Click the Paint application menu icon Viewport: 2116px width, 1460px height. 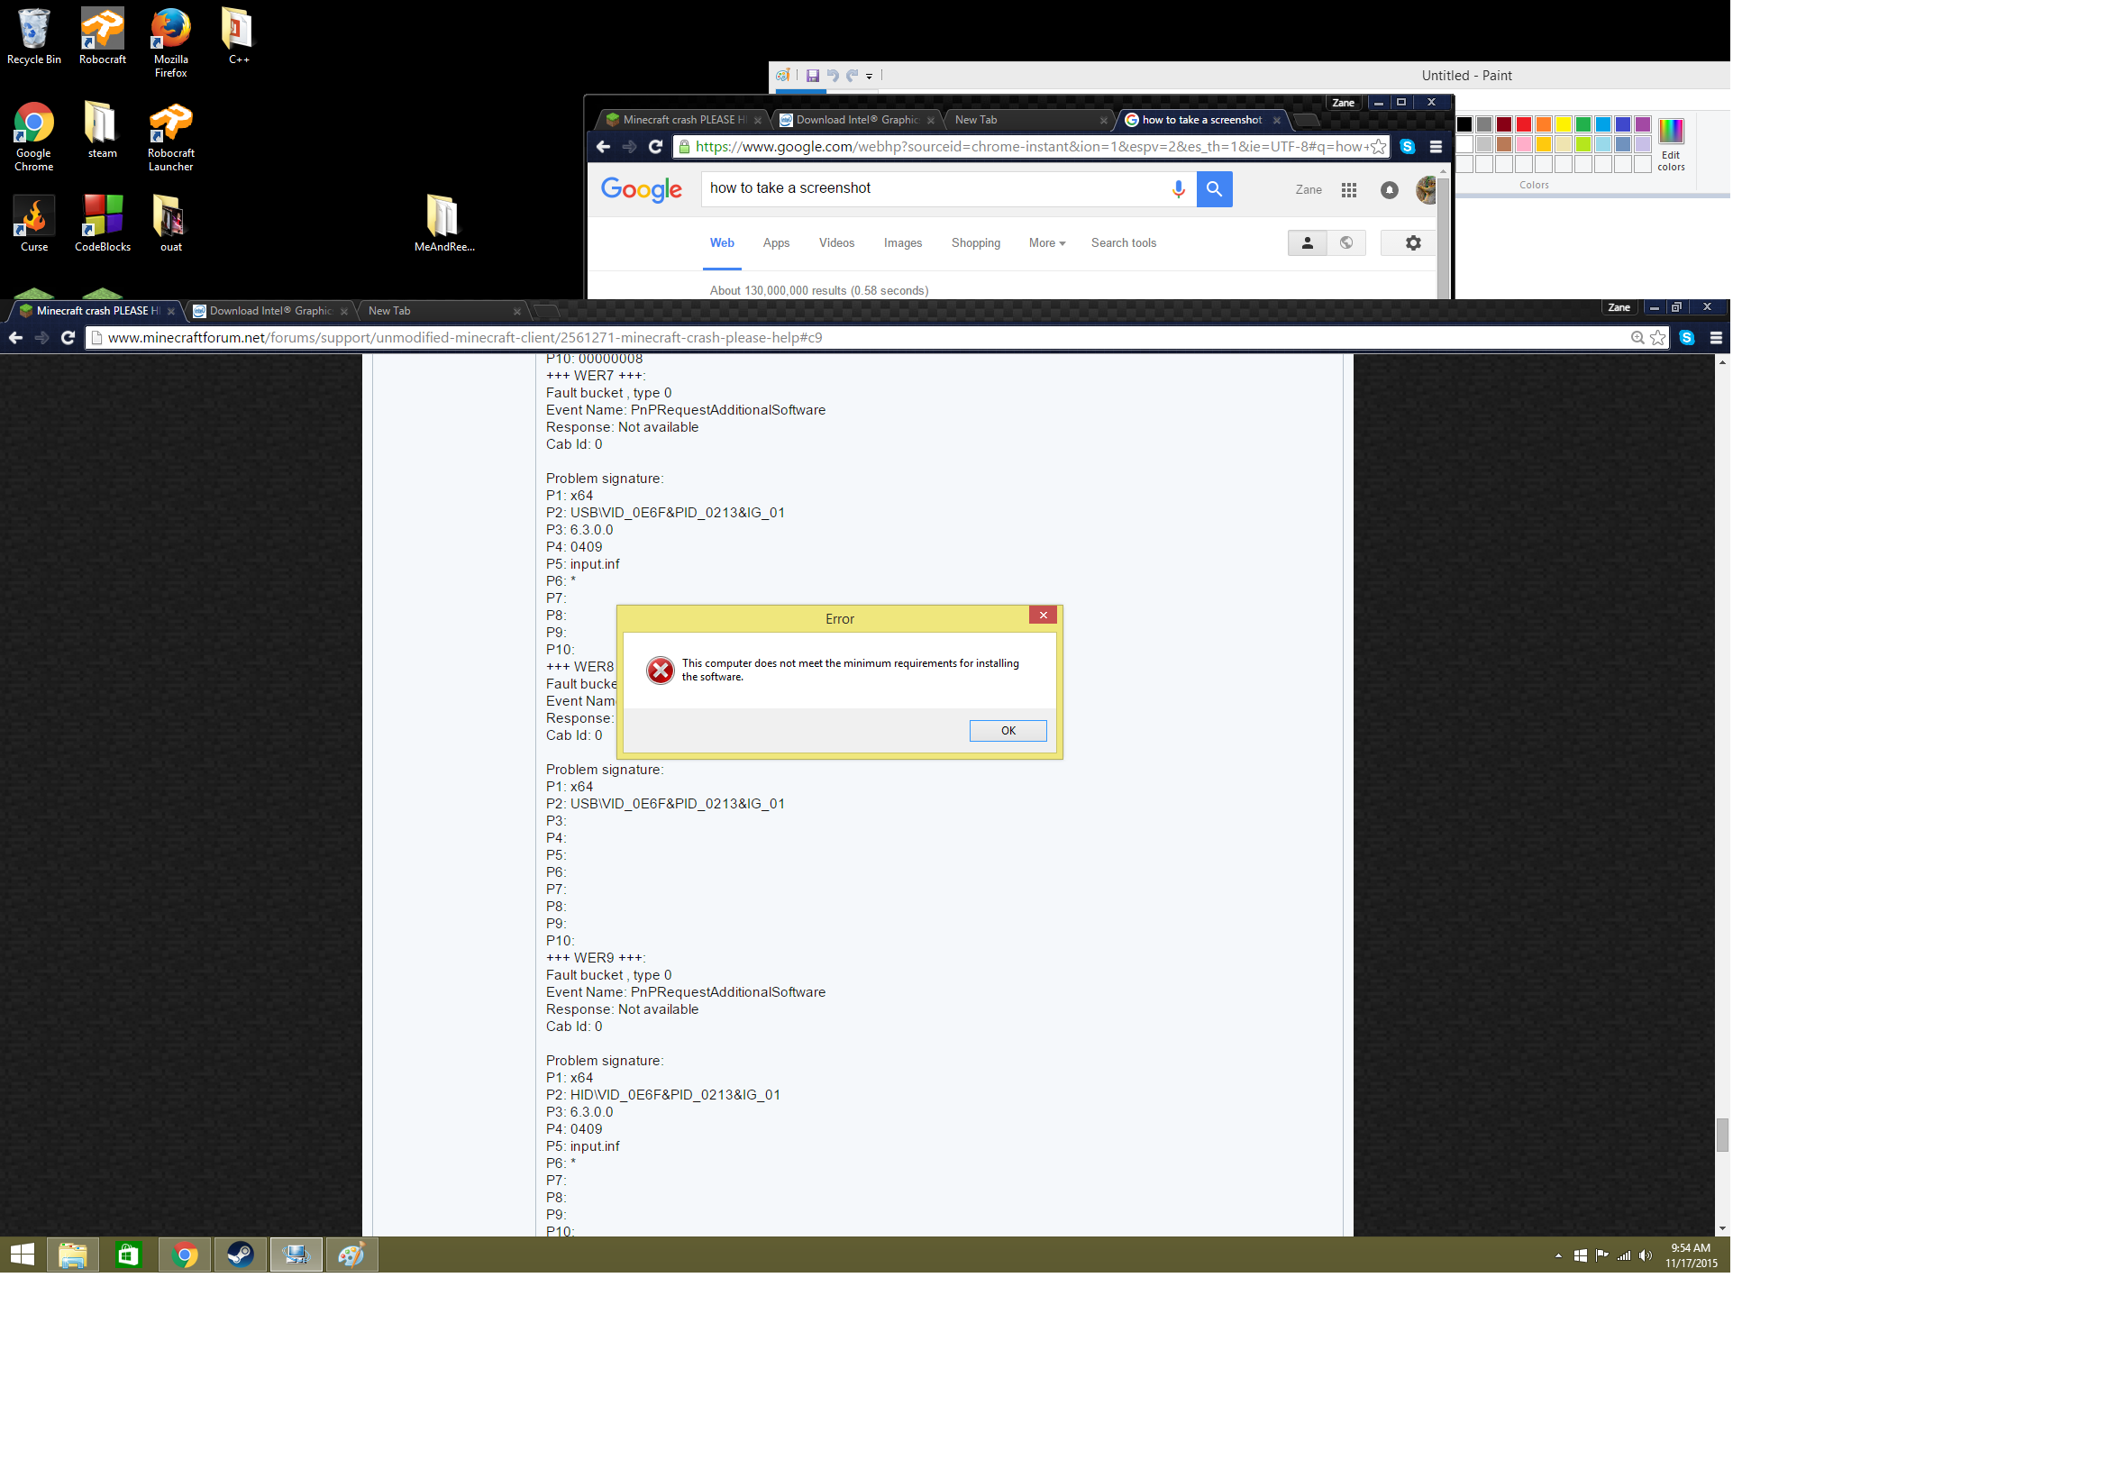[x=783, y=76]
